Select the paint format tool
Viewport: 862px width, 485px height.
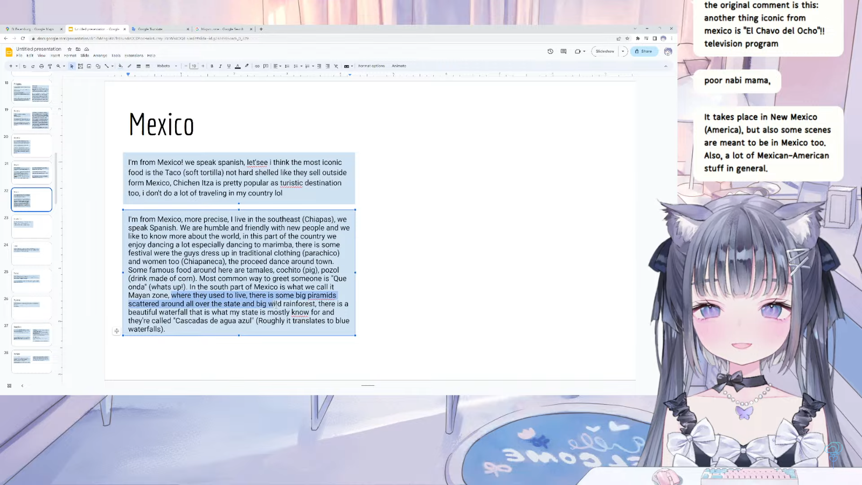pos(50,66)
